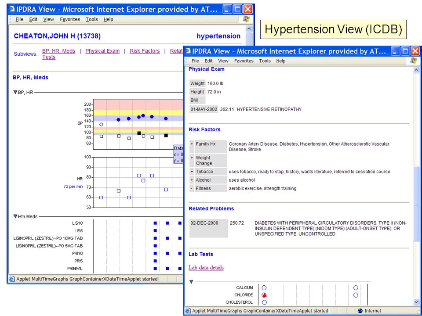Viewport: 422px width, 316px height.
Task: Click the '01-MAY-2002' date cell
Action: pos(204,109)
